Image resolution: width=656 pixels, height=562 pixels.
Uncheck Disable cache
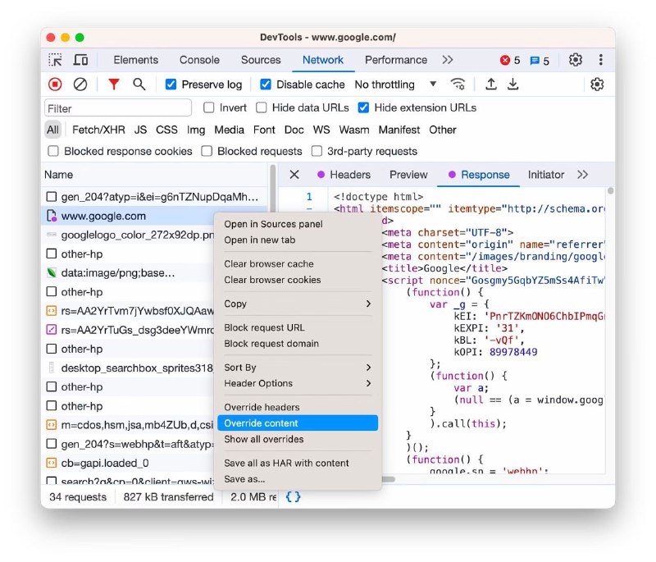265,85
